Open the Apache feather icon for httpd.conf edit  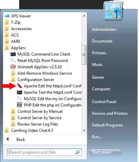coord(19,86)
